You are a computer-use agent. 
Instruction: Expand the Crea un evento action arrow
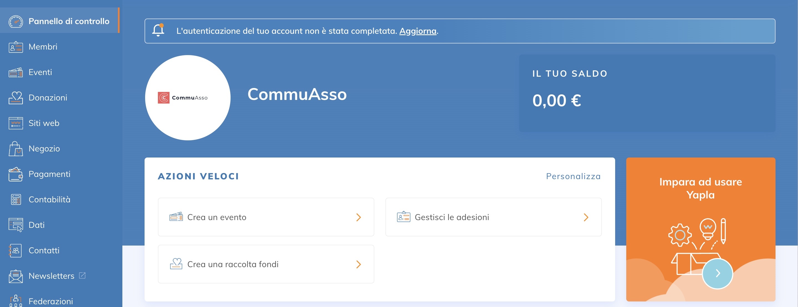point(359,217)
